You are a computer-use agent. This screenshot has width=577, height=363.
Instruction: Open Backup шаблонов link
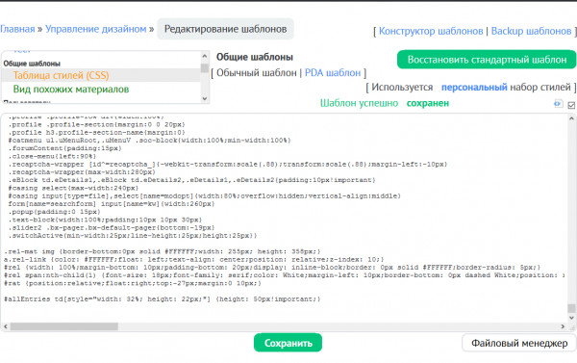[x=531, y=31]
